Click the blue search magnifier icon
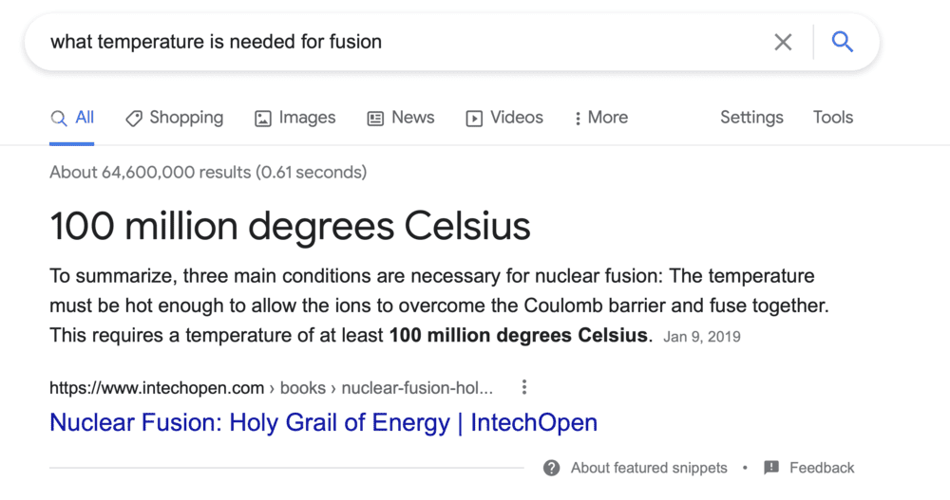 pos(842,42)
